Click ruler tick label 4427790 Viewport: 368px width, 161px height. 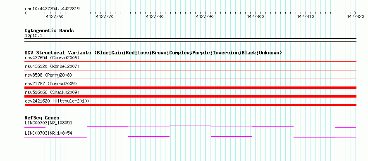click(x=205, y=16)
